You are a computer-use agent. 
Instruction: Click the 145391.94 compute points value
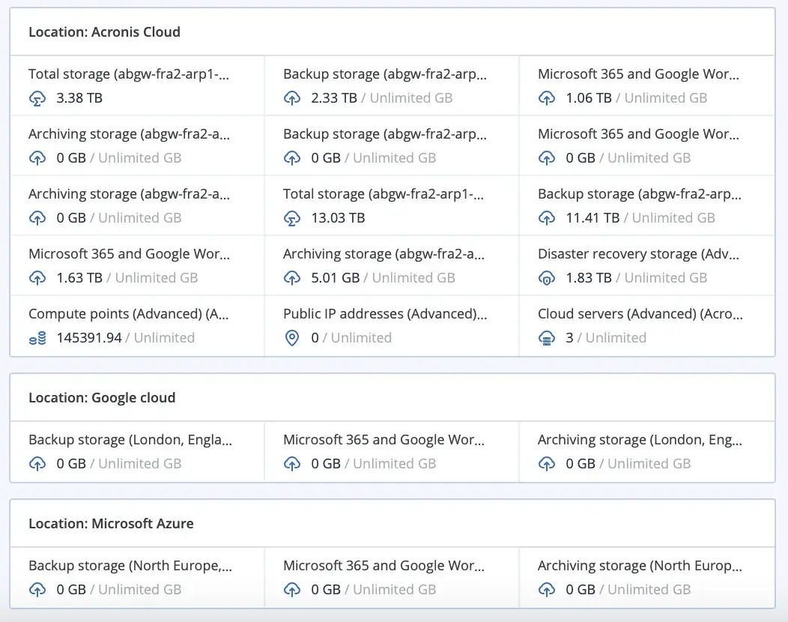coord(89,338)
